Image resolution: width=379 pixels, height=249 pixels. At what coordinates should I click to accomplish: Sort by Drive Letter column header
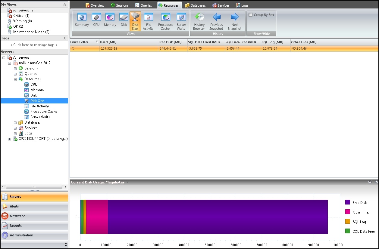(x=80, y=42)
